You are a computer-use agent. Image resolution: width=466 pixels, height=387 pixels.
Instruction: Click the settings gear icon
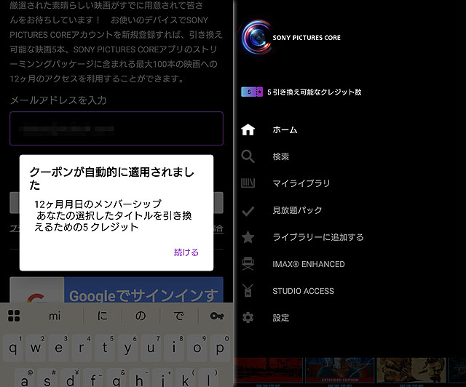click(x=248, y=318)
